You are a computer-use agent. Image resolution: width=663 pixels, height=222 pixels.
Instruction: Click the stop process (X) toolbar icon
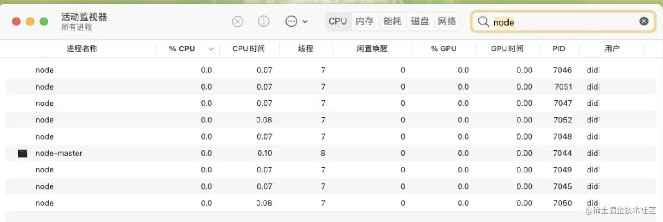point(237,21)
